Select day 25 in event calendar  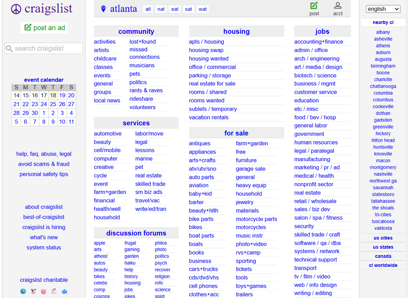(53, 104)
